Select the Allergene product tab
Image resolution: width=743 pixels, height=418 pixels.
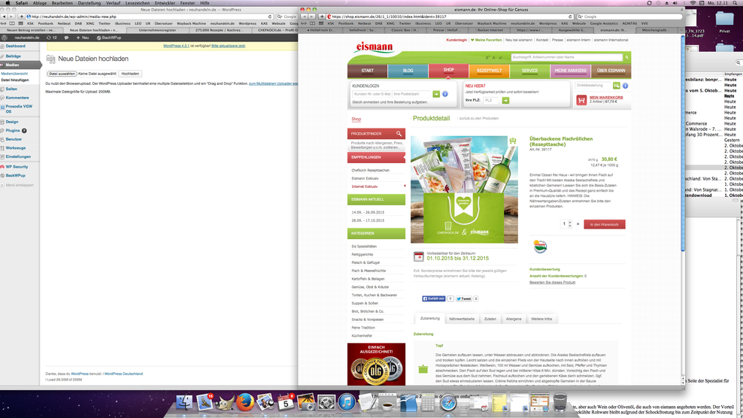click(x=514, y=319)
